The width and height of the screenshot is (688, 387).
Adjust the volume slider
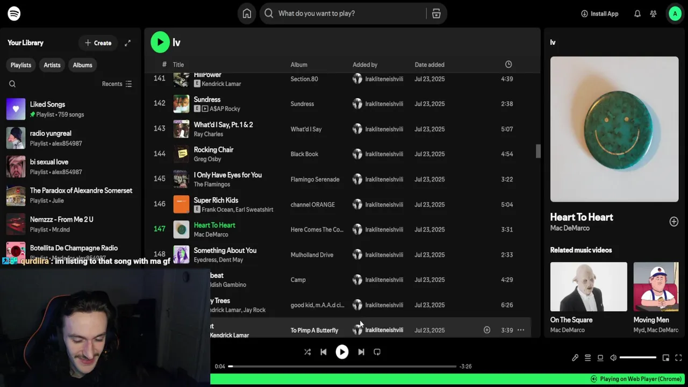tap(638, 357)
